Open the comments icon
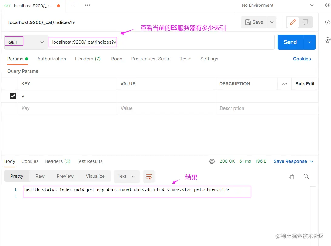Image resolution: width=331 pixels, height=246 pixels. pyautogui.click(x=305, y=22)
